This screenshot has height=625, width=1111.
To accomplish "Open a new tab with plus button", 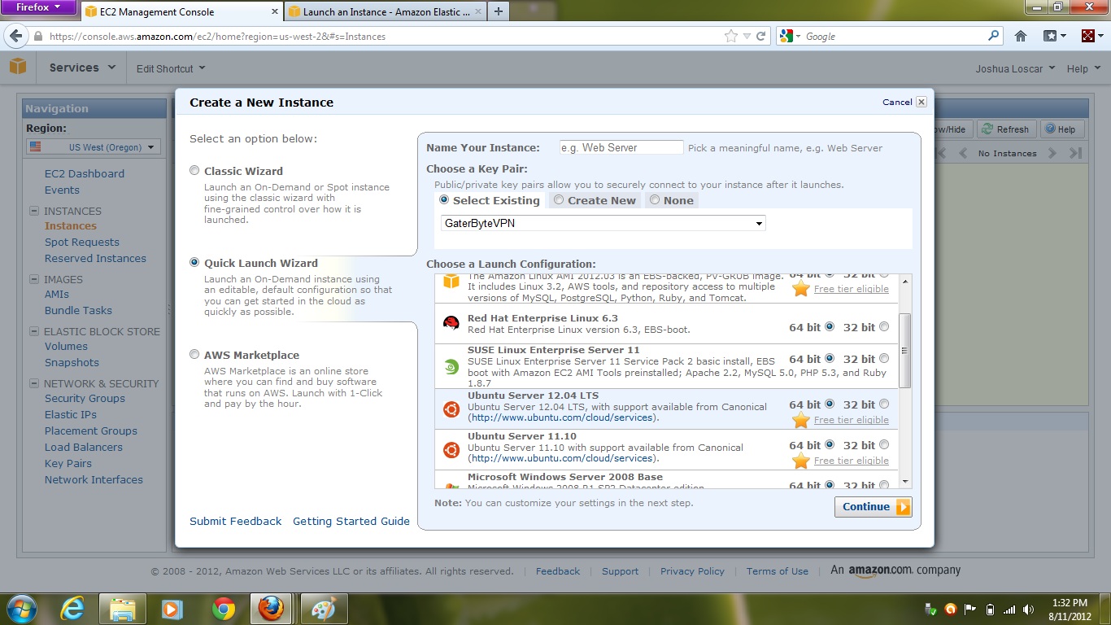I will point(498,11).
